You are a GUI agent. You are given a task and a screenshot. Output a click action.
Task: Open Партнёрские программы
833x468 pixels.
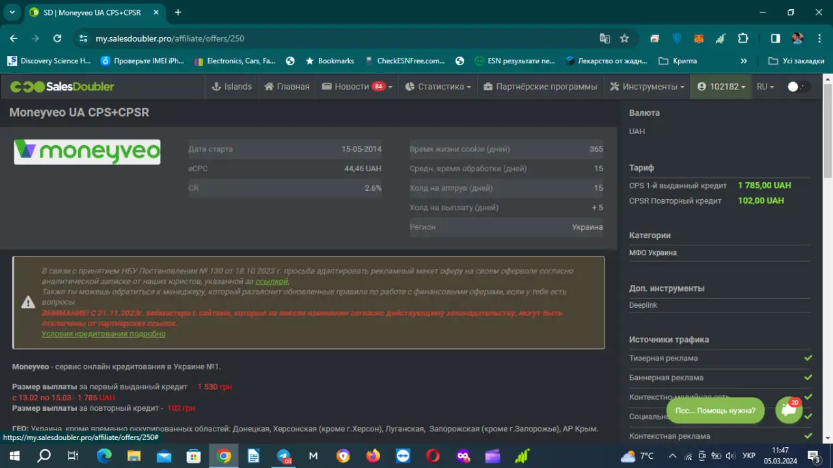pos(540,87)
